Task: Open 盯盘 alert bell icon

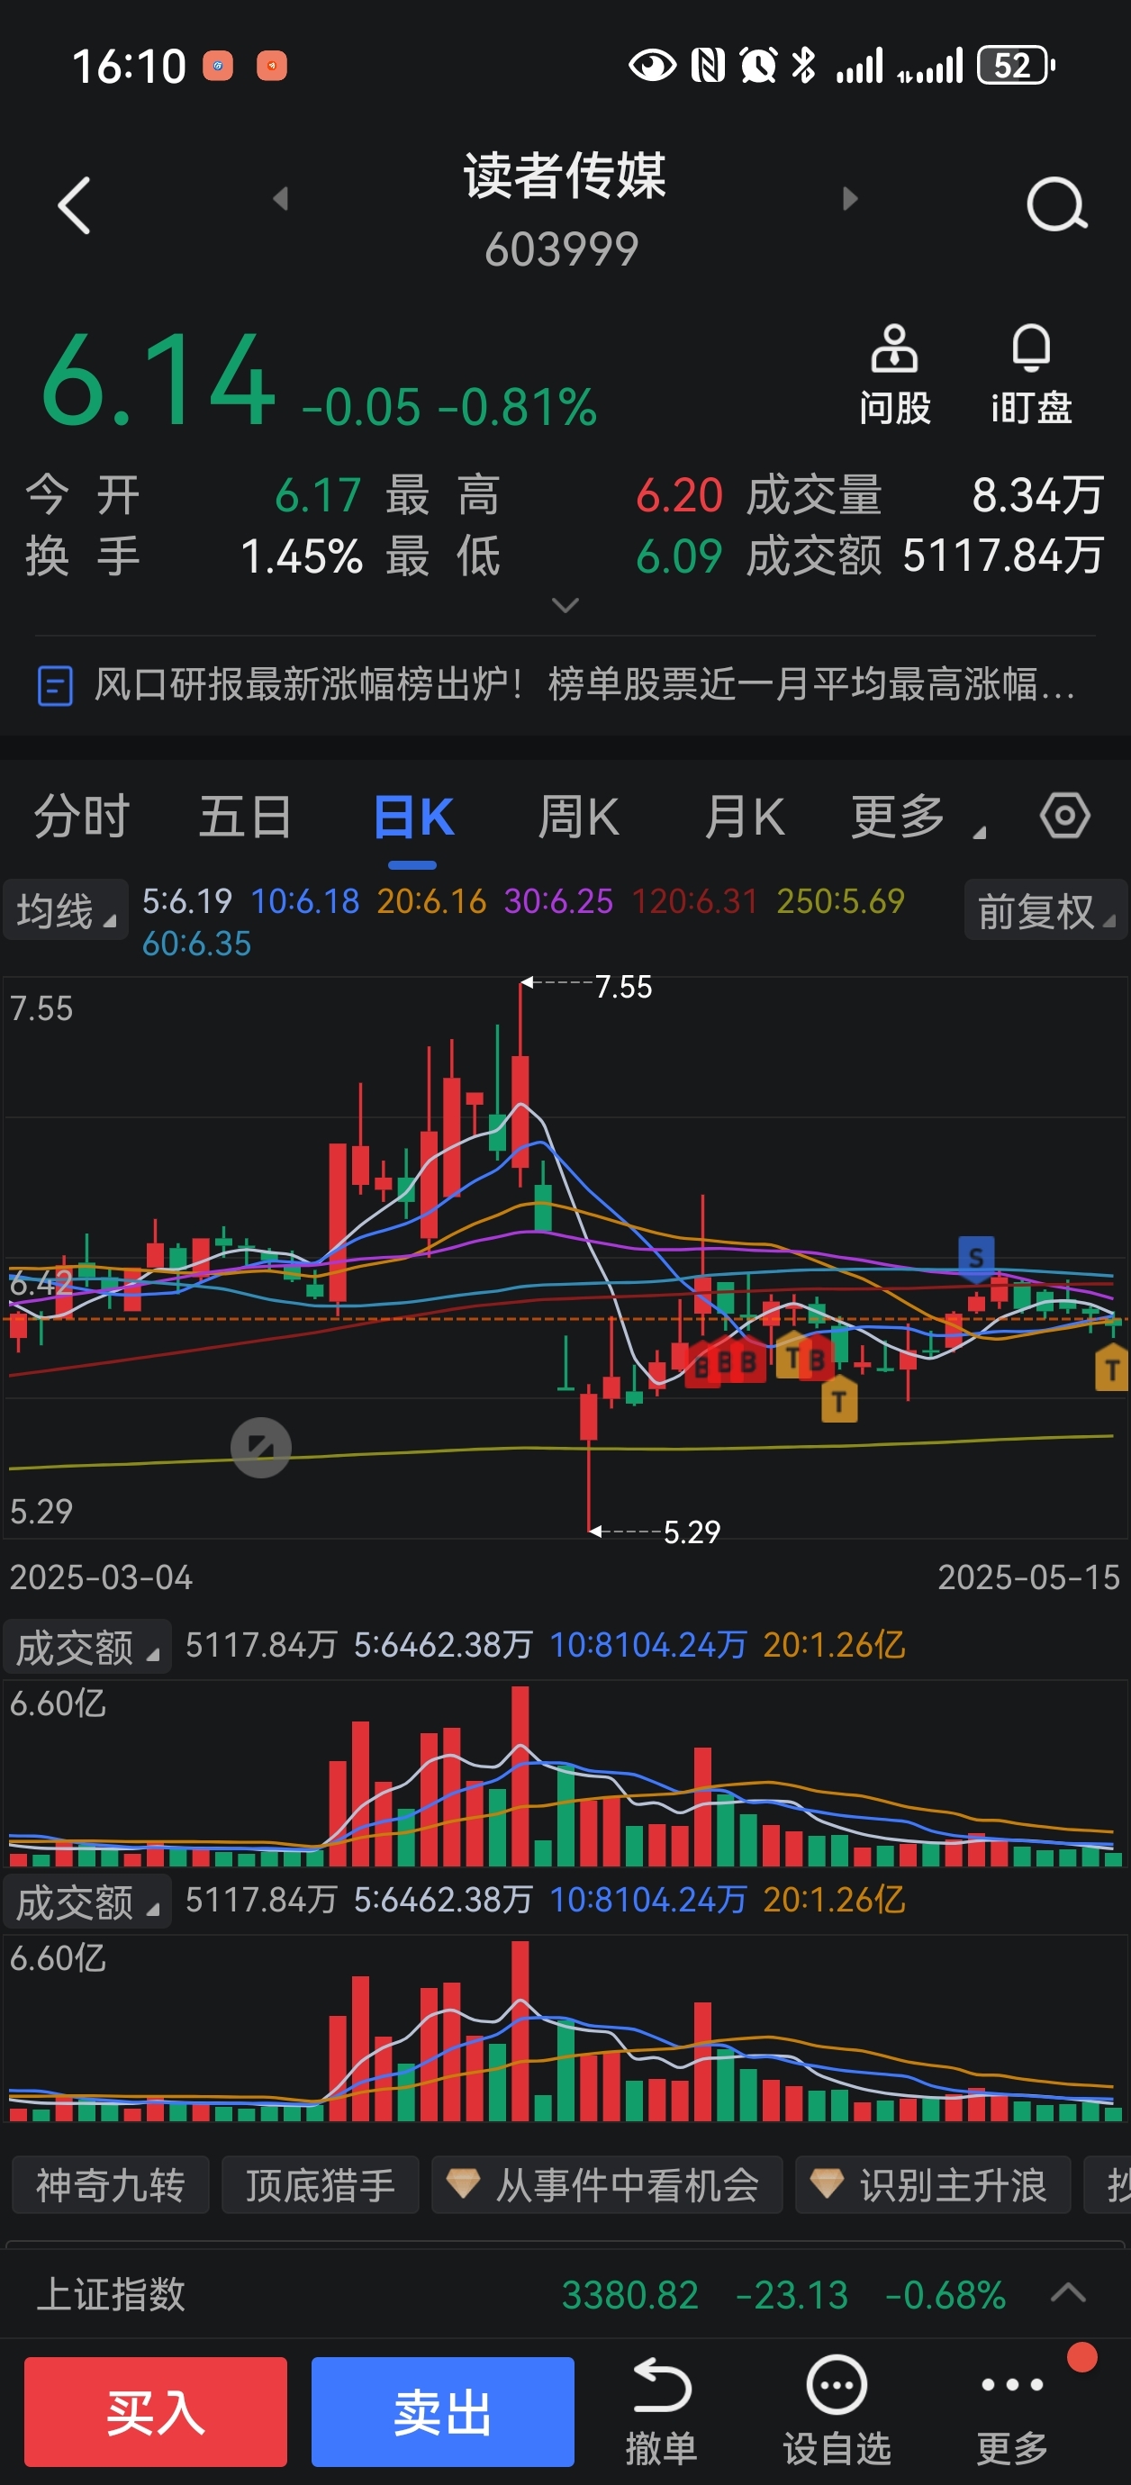Action: [x=1031, y=348]
